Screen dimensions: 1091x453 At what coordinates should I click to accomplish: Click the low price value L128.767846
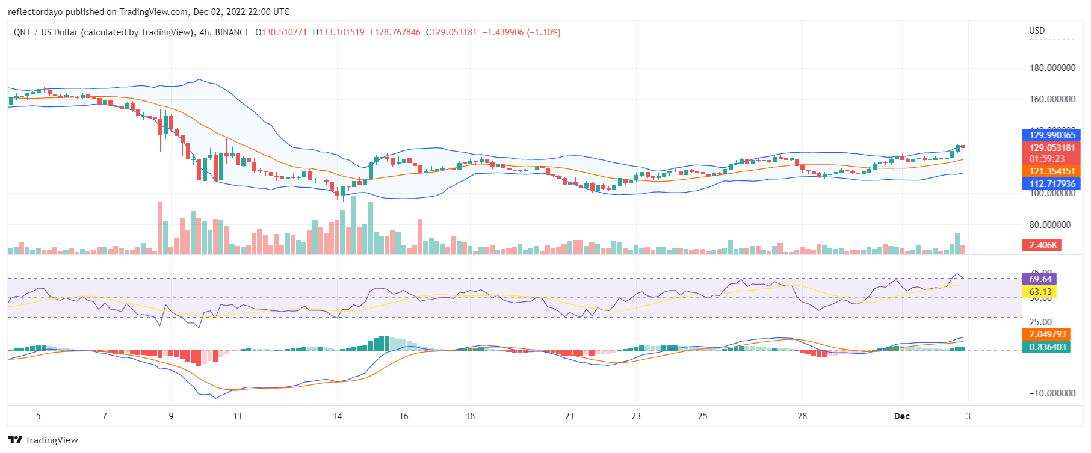pyautogui.click(x=395, y=32)
